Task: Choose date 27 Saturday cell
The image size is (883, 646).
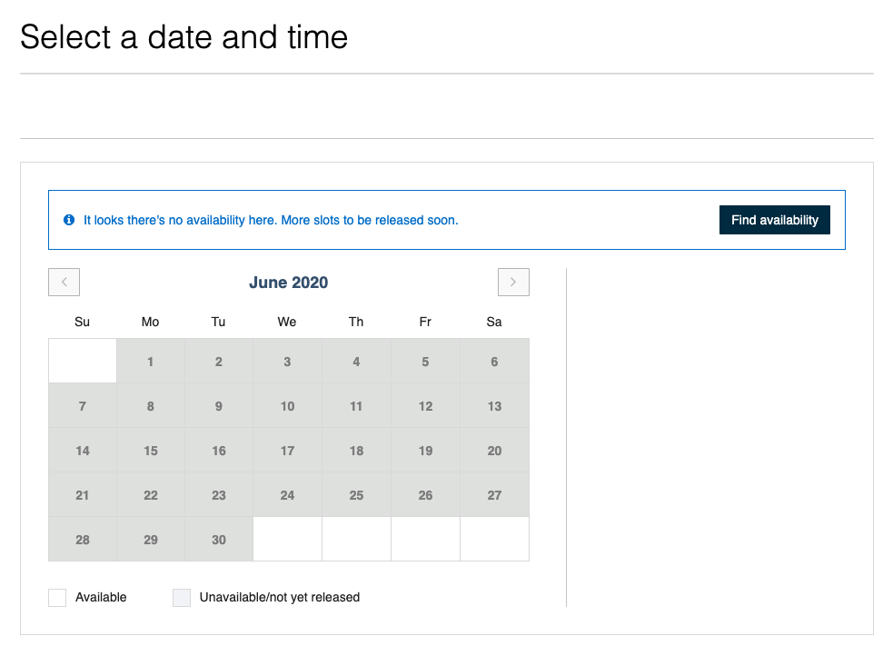Action: [494, 495]
